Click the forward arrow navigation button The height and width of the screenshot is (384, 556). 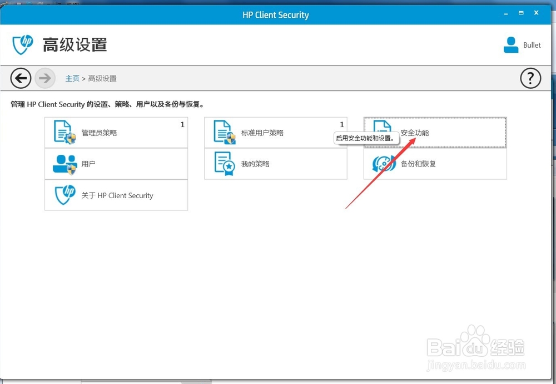pos(45,78)
